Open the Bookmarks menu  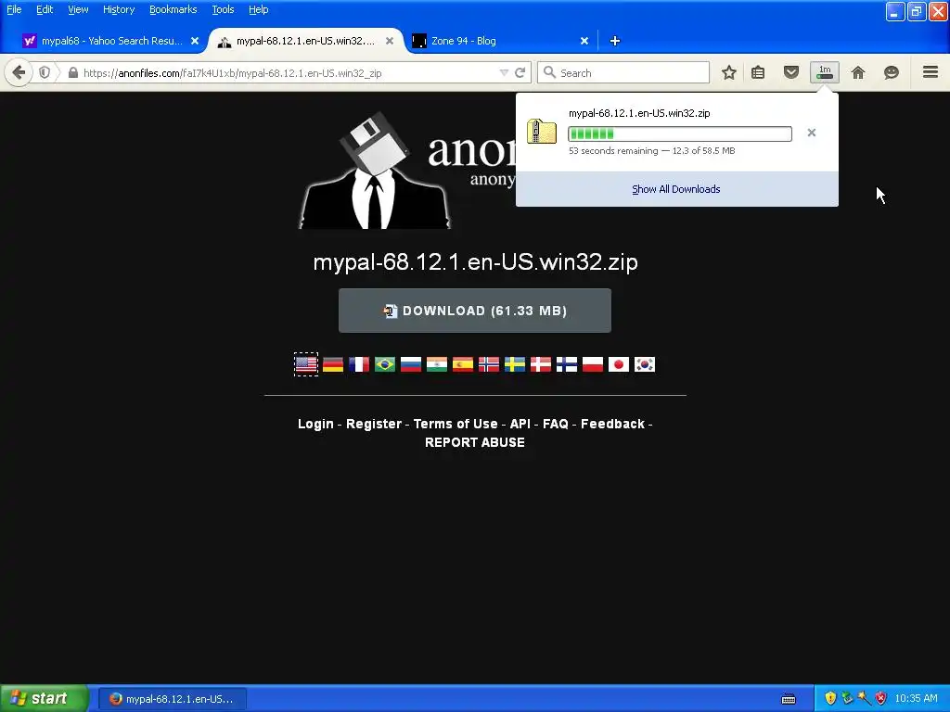[x=173, y=9]
